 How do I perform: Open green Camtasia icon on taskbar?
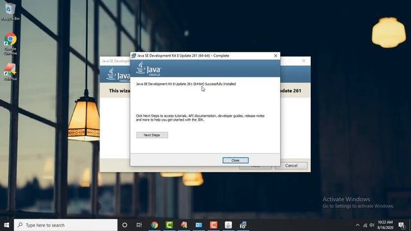[x=170, y=225]
